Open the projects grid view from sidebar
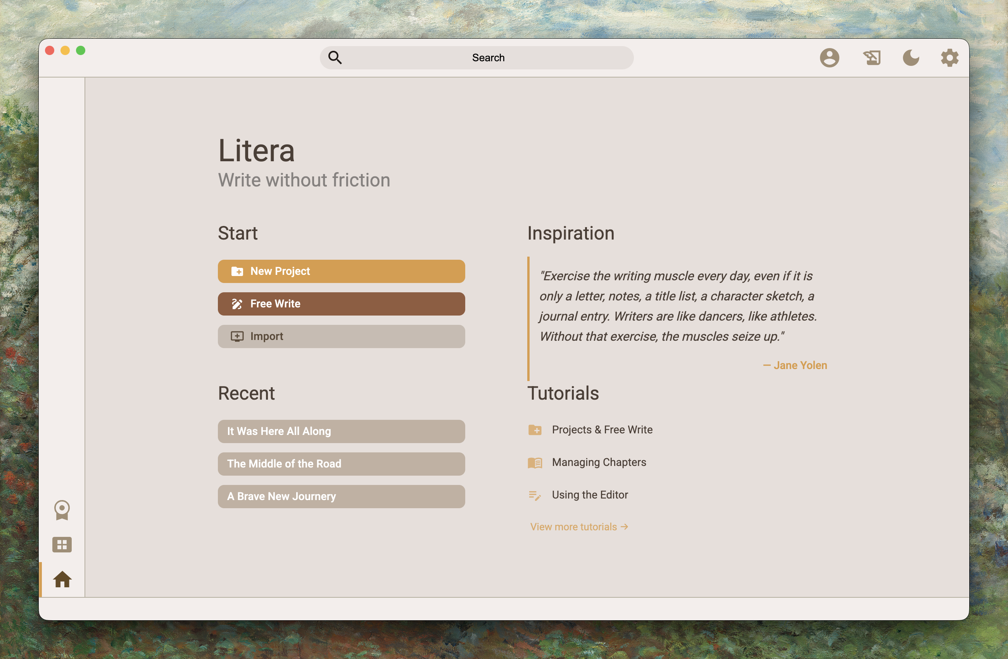This screenshot has width=1008, height=659. (x=62, y=545)
